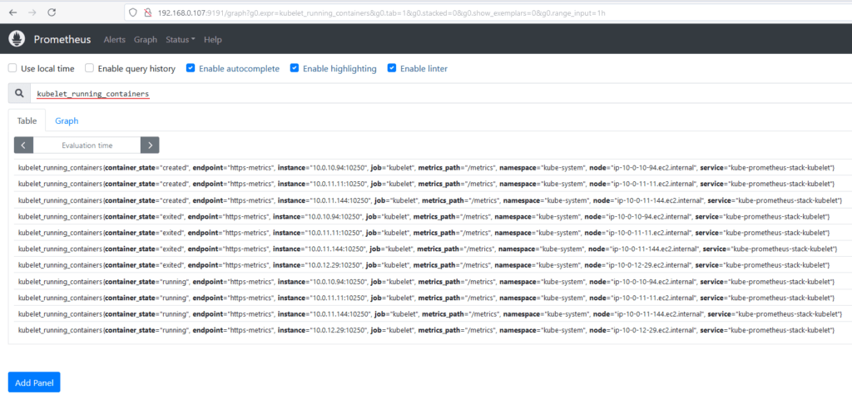Step evaluation time forward with right chevron
Screen dimensions: 852x409
150,145
